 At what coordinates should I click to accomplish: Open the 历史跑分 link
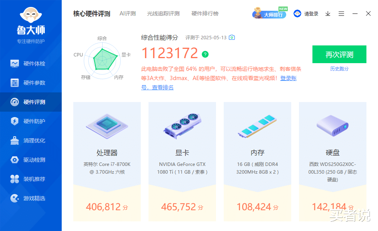339,69
